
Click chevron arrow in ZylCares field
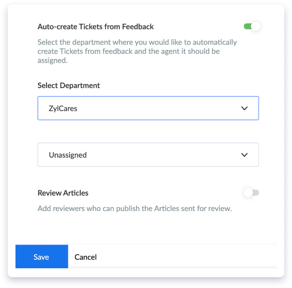[x=244, y=108]
